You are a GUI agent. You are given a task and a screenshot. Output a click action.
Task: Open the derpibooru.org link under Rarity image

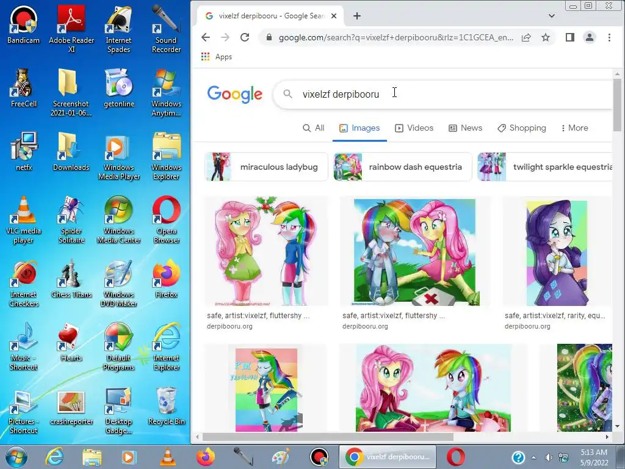[x=527, y=326]
